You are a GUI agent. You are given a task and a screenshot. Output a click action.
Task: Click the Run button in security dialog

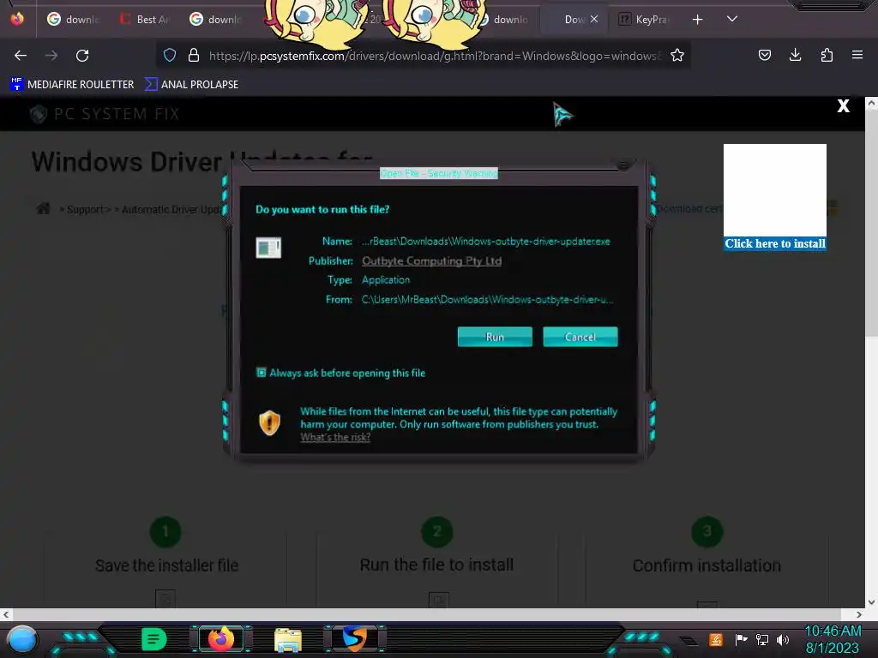(x=495, y=337)
